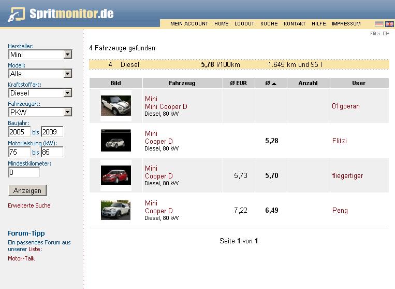
Task: Switch language with the German flag
Action: 379,24
